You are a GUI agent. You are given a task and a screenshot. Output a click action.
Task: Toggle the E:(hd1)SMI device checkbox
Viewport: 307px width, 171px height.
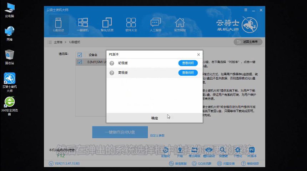pos(80,62)
